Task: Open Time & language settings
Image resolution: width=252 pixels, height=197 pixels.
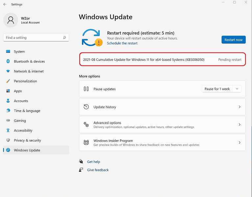Action: point(36,111)
